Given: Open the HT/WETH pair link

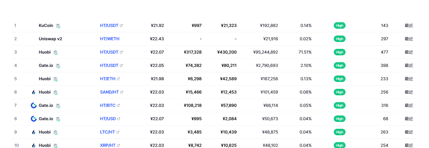Looking at the screenshot, I should pos(110,39).
